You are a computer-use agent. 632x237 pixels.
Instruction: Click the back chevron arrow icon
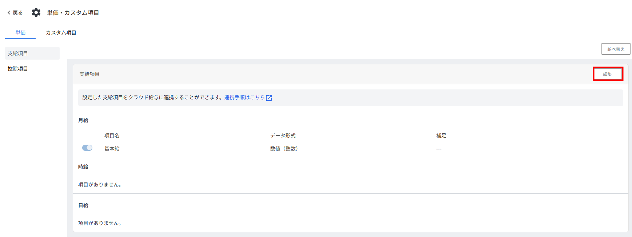(x=9, y=13)
